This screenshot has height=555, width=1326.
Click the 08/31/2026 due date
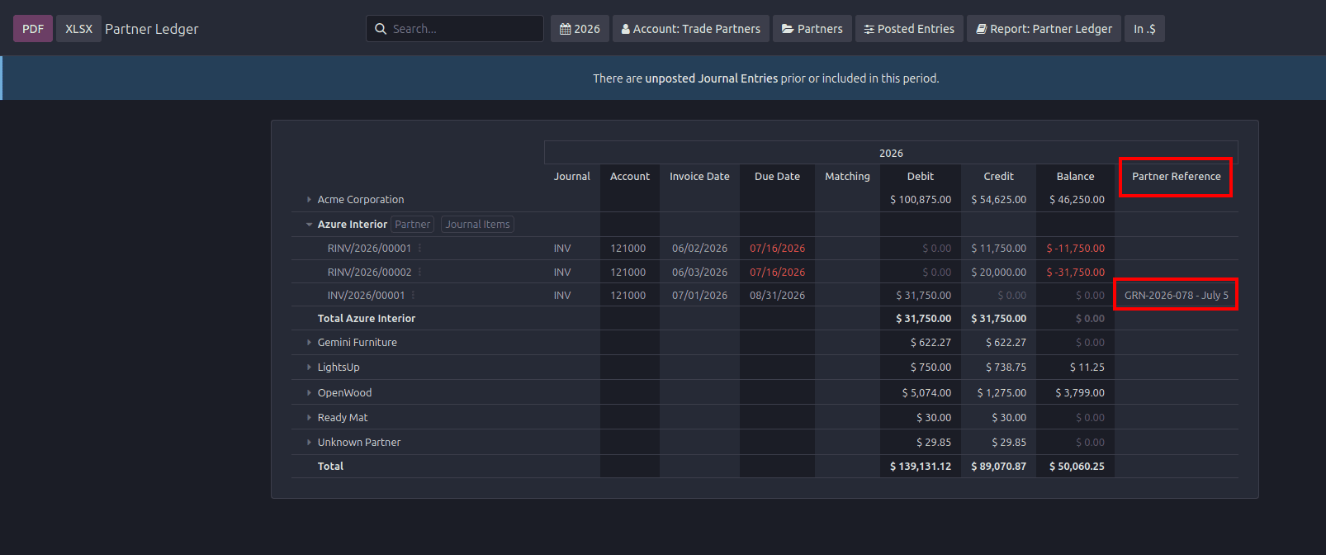pyautogui.click(x=777, y=296)
